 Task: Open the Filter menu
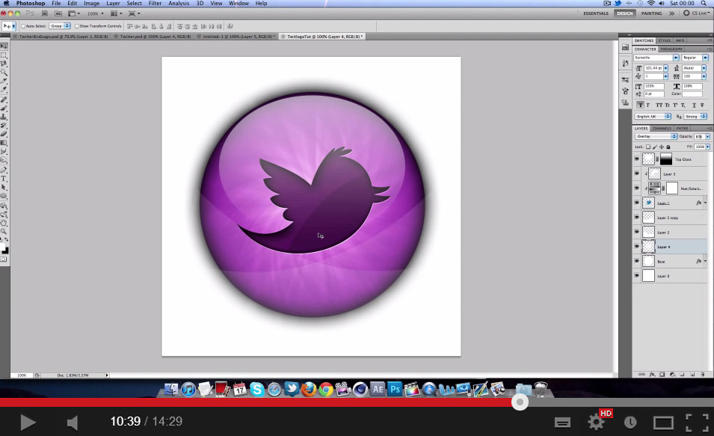(155, 4)
